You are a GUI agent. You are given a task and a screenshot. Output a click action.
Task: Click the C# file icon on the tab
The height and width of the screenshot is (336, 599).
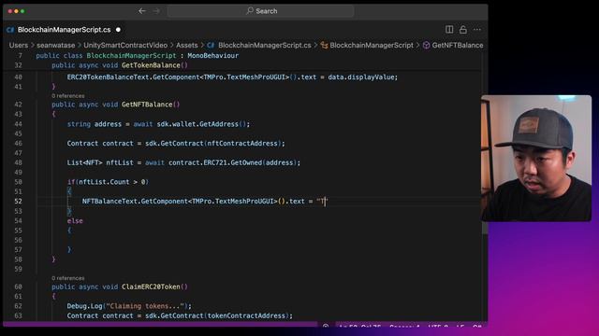point(10,30)
